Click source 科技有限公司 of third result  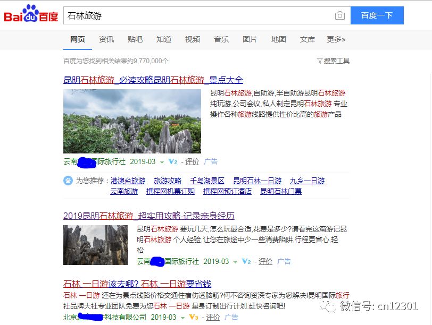click(x=125, y=318)
